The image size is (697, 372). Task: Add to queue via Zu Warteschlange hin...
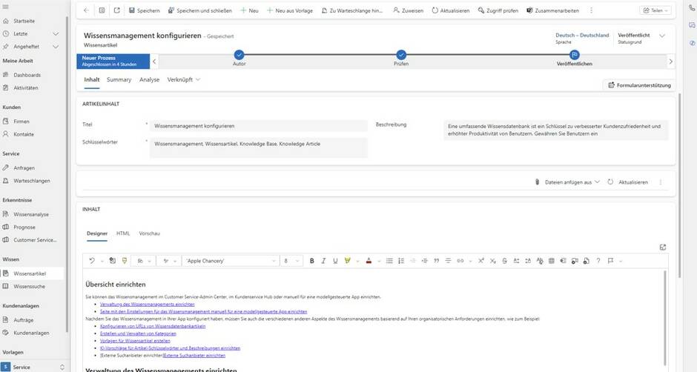[x=351, y=10]
